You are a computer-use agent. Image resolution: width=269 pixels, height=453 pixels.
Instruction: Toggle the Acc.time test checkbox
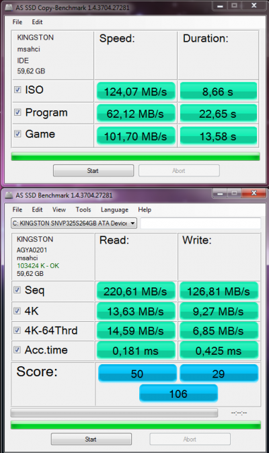17,350
